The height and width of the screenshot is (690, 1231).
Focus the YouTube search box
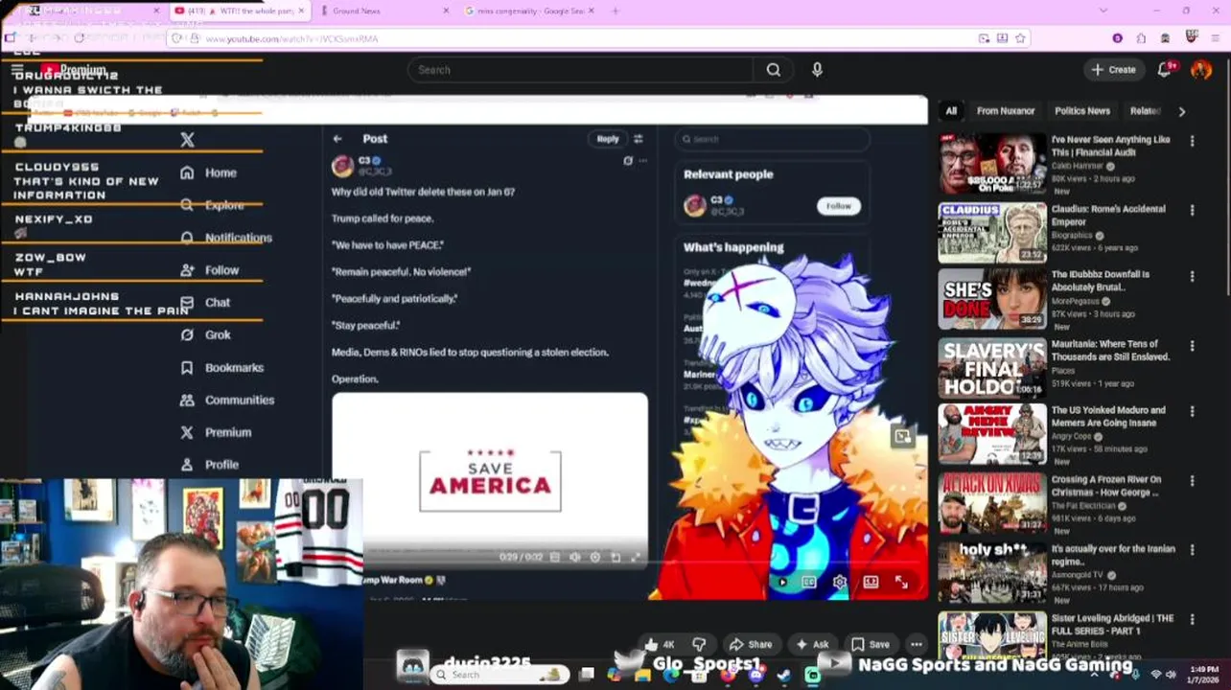point(580,70)
